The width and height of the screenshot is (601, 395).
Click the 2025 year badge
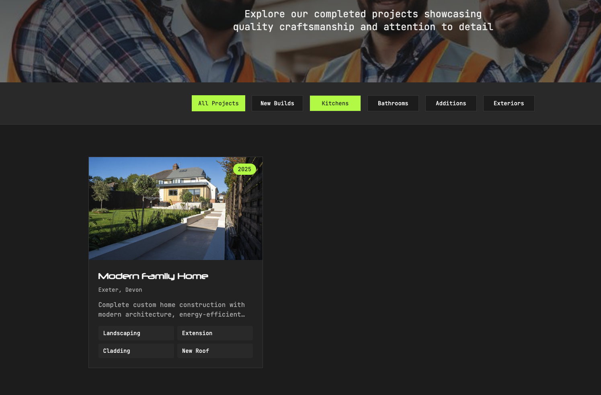click(244, 169)
